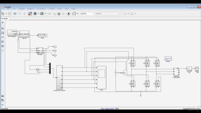Screen dimensions: 201x113
Task: Click the stop time field showing 0.02*3
Action: [86, 13]
